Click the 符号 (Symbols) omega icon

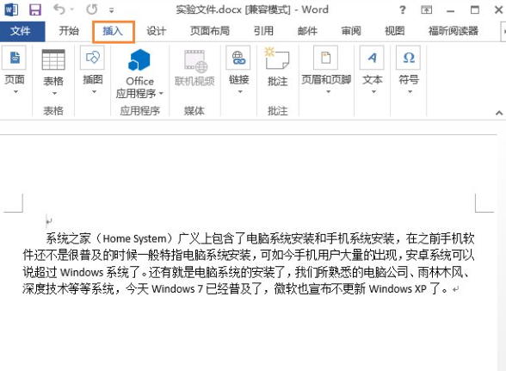(x=409, y=58)
